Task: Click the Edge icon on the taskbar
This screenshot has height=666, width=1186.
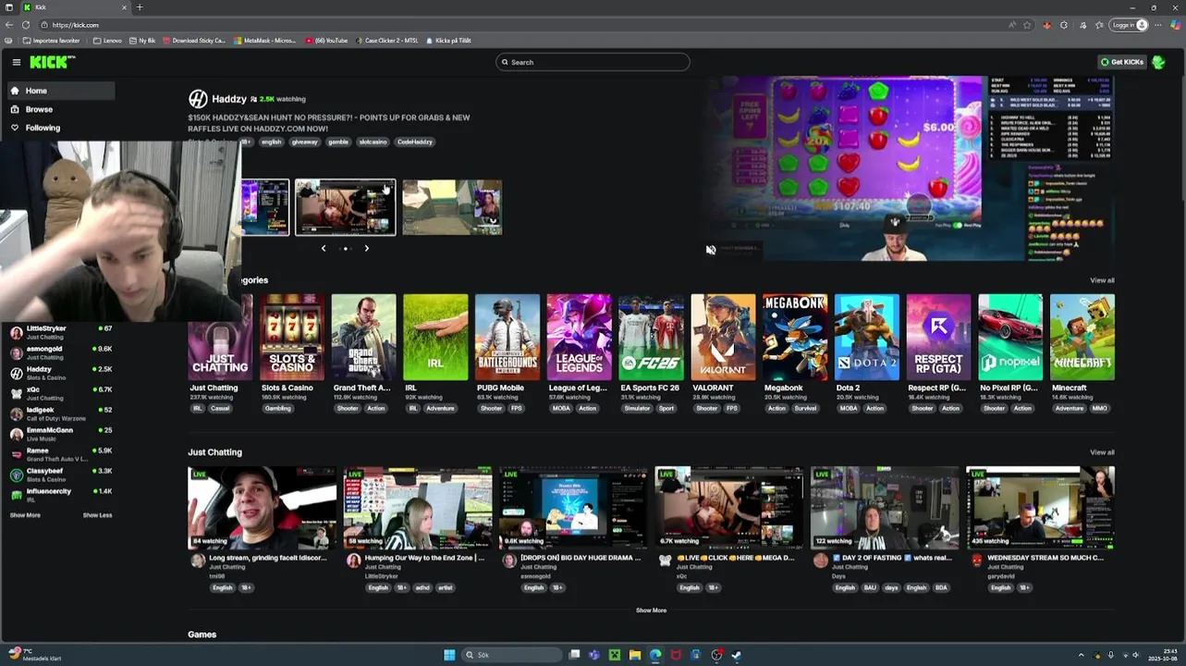Action: click(655, 655)
